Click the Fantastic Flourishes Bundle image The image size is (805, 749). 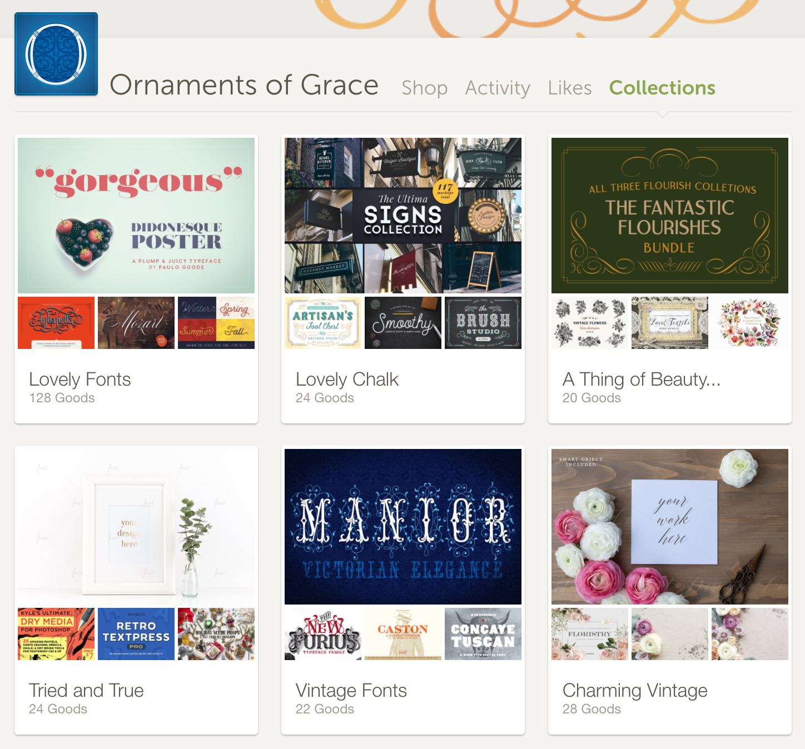(670, 216)
